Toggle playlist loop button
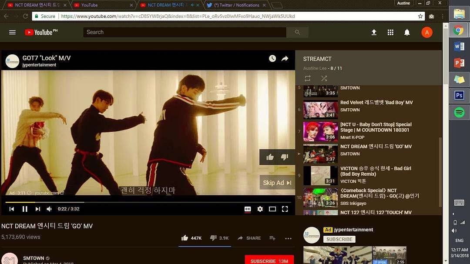 (x=308, y=79)
